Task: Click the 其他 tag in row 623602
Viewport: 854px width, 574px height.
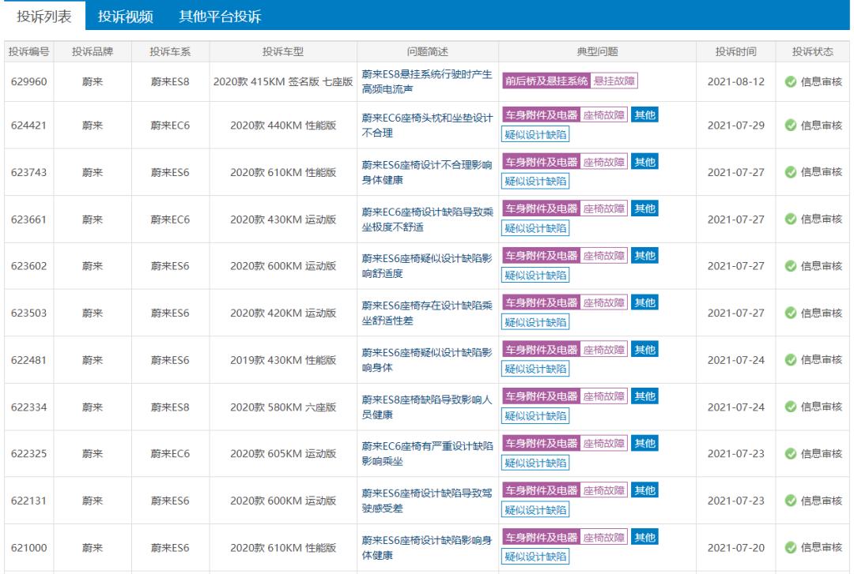Action: point(645,256)
